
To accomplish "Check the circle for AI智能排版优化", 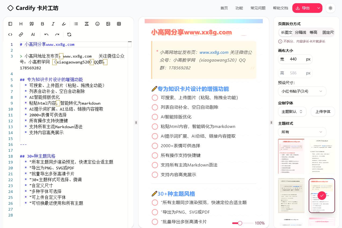I will (x=155, y=117).
